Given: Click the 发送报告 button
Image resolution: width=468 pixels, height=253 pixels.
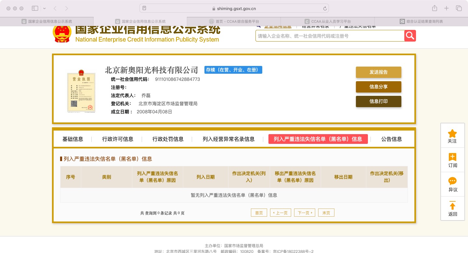Looking at the screenshot, I should click(x=379, y=72).
